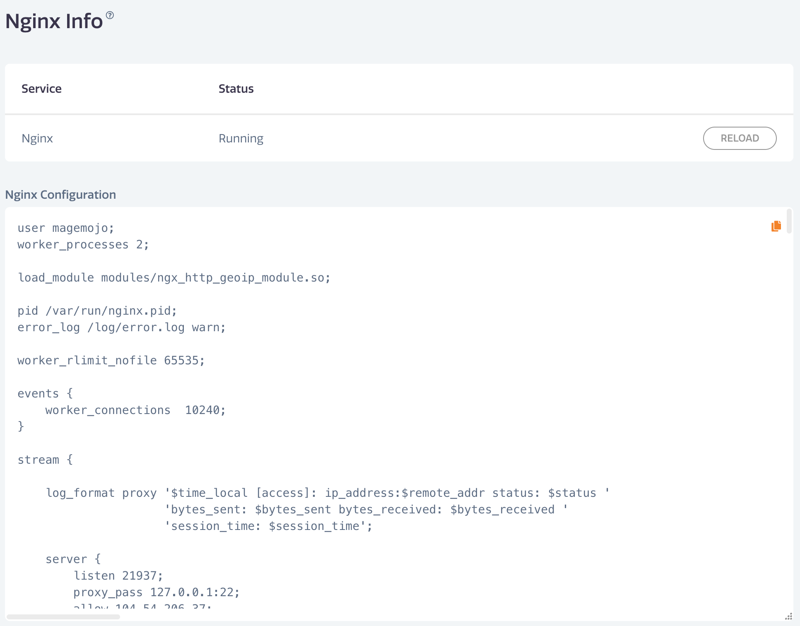Click the Status column header
Screen dimensions: 800x626
pos(236,89)
